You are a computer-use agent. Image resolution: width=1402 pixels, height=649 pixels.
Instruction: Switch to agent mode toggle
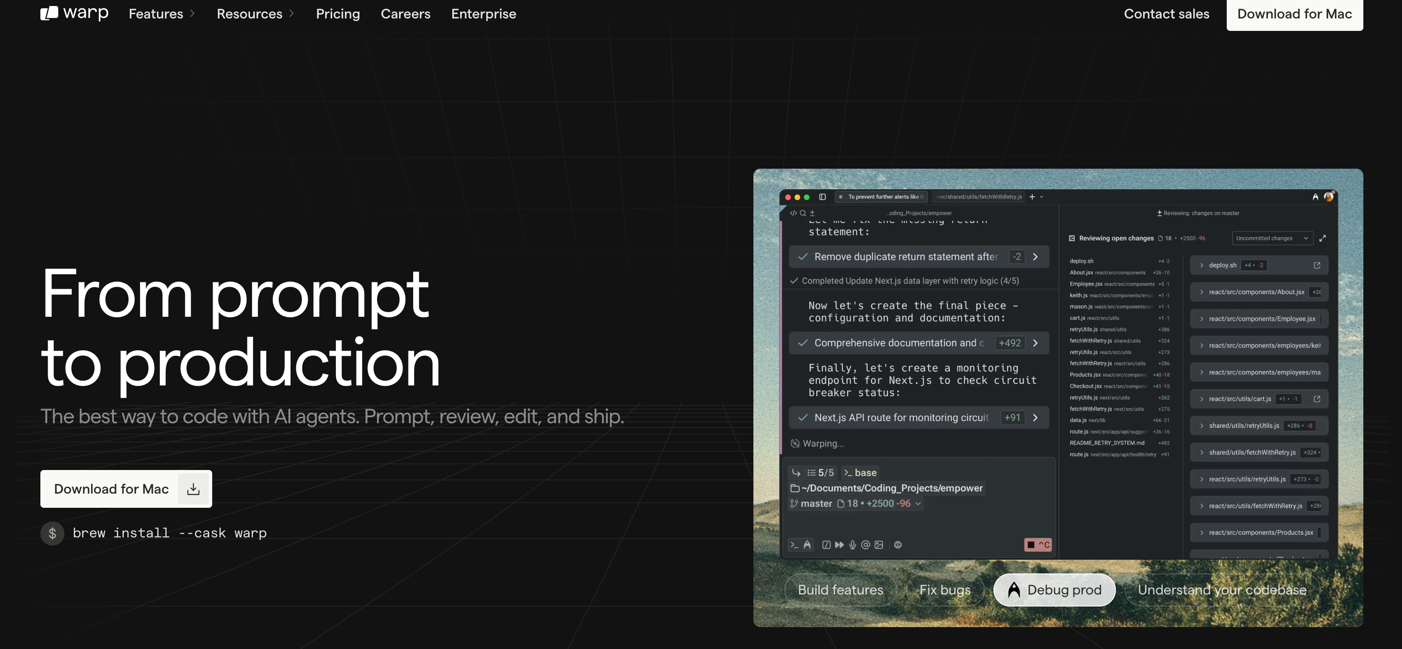[x=807, y=545]
